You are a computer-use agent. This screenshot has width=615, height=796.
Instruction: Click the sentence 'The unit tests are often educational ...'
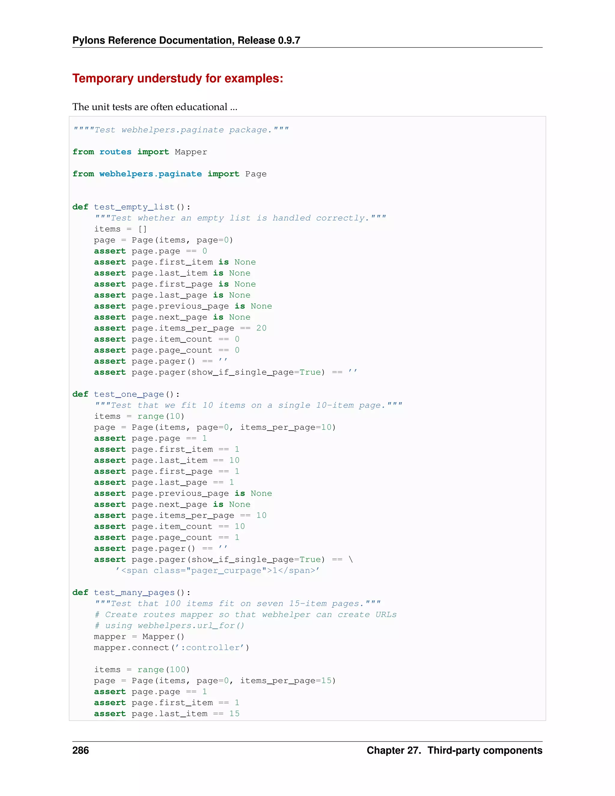[x=155, y=107]
